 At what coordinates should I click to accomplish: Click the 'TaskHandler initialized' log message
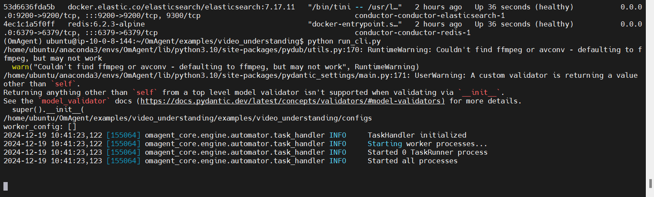click(x=417, y=135)
